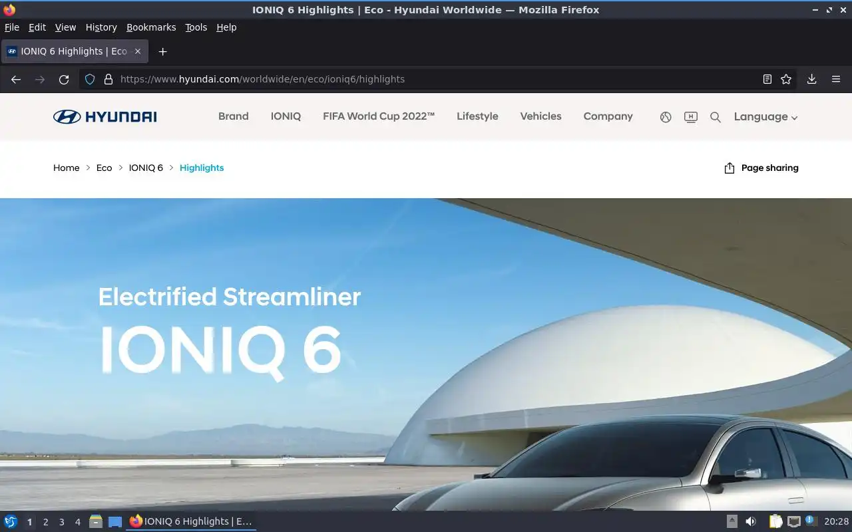Open the taskbar file manager icon
This screenshot has height=532, width=852.
click(x=96, y=522)
